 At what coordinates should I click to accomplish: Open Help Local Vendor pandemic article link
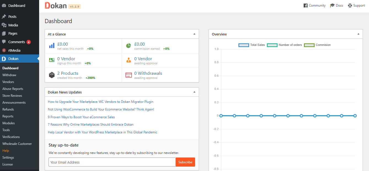(x=103, y=132)
